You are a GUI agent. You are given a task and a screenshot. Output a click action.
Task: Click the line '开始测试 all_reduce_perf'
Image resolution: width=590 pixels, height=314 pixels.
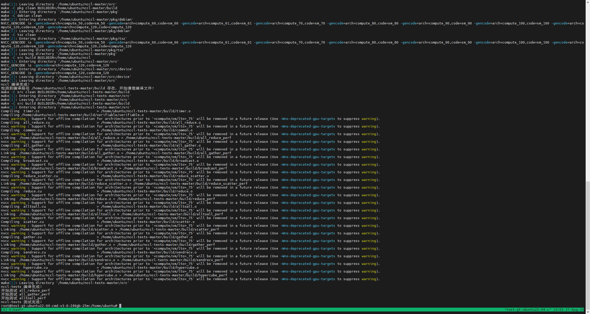(x=25, y=291)
